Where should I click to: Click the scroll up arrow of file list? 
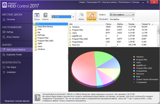click(158, 27)
